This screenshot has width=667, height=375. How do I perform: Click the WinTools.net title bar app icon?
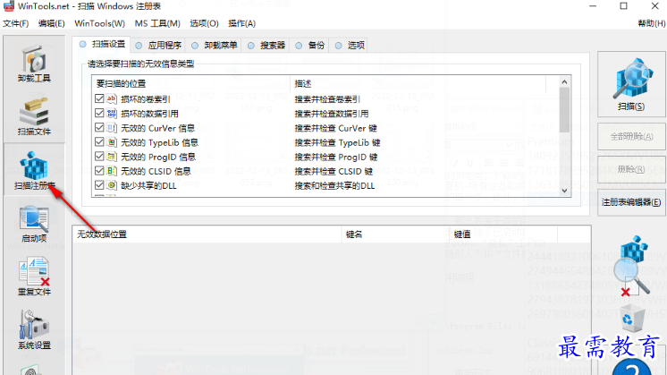pyautogui.click(x=9, y=6)
